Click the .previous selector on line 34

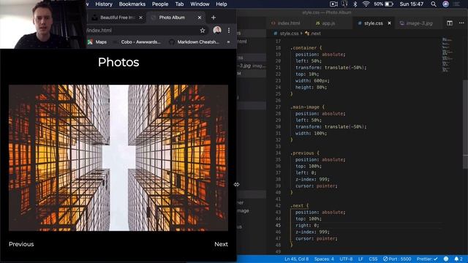pyautogui.click(x=302, y=153)
